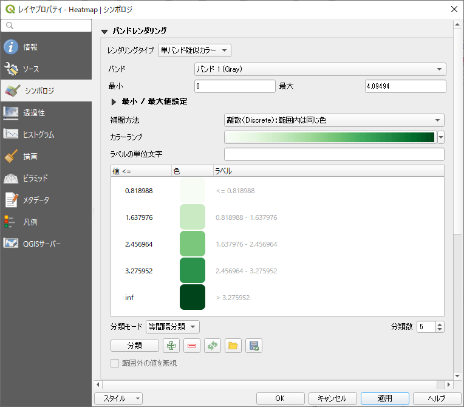Image resolution: width=464 pixels, height=407 pixels.
Task: Open the スタイル dropdown button
Action: click(118, 398)
